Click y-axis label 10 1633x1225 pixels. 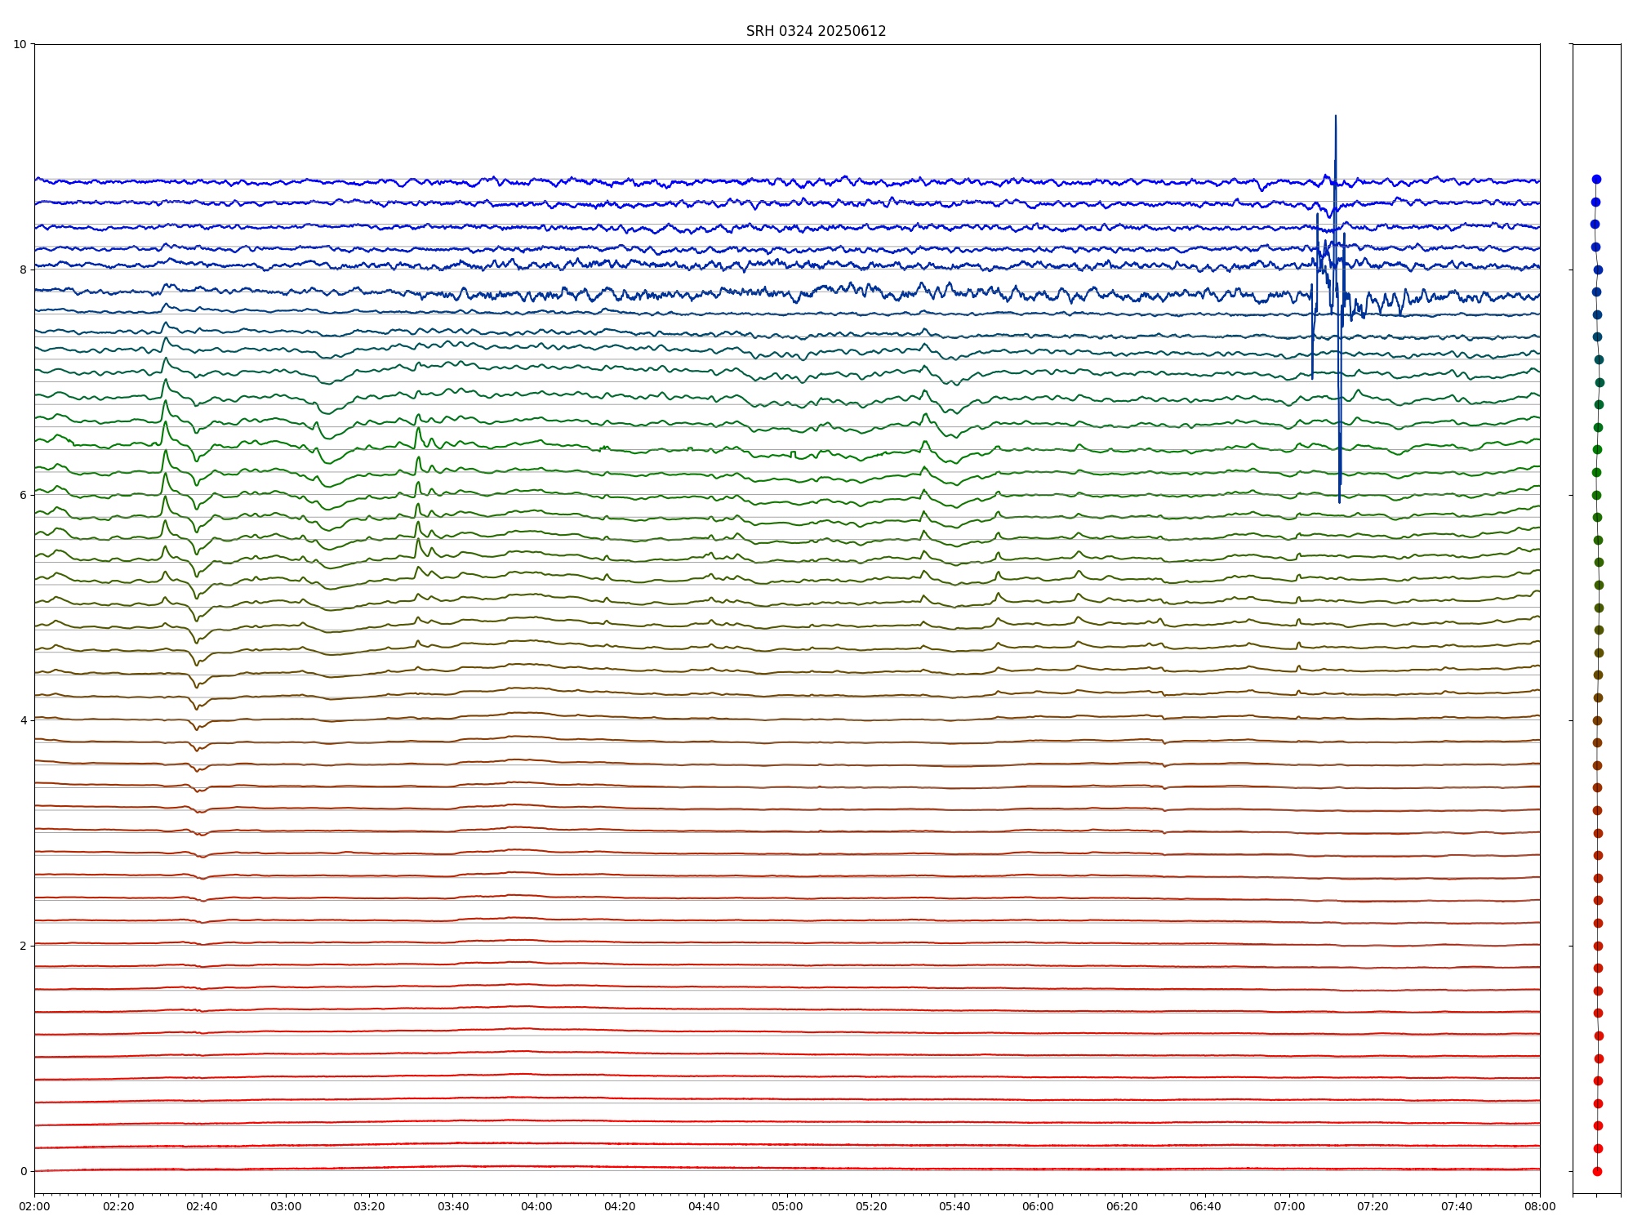point(20,44)
